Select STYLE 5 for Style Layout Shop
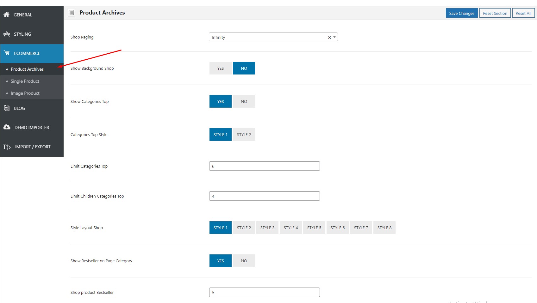 coord(314,228)
